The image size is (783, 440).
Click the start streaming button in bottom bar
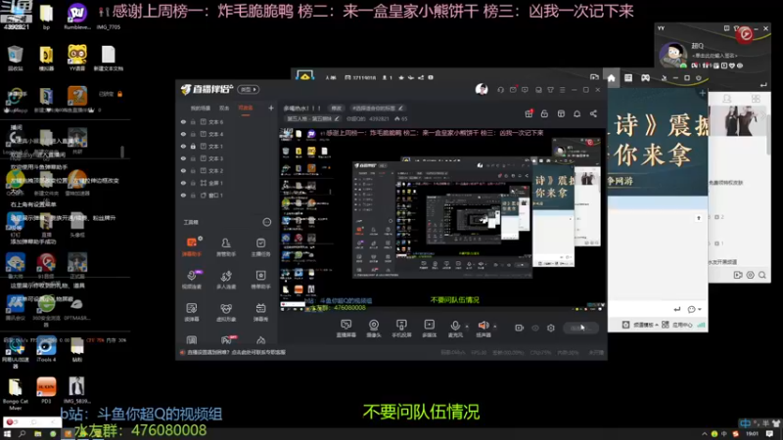pyautogui.click(x=580, y=328)
